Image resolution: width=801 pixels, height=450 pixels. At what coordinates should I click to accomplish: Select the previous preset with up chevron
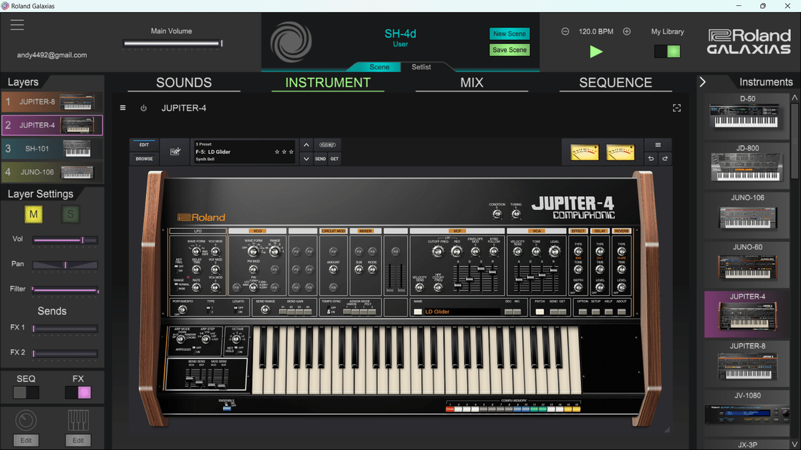point(306,145)
